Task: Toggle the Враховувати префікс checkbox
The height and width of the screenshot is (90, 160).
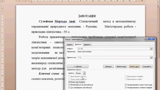Action: (x=126, y=76)
